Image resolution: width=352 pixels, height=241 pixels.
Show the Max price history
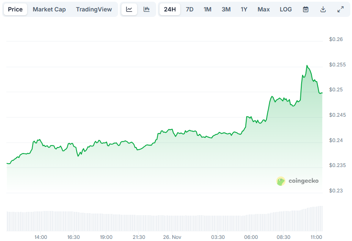[x=264, y=9]
